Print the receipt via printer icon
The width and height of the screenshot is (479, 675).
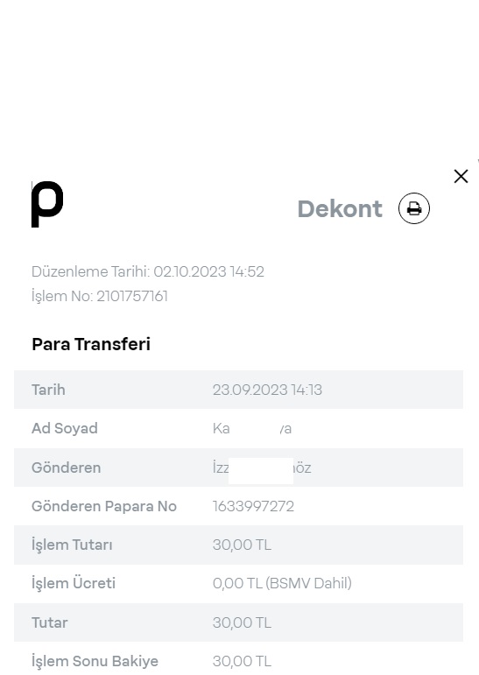(x=414, y=208)
